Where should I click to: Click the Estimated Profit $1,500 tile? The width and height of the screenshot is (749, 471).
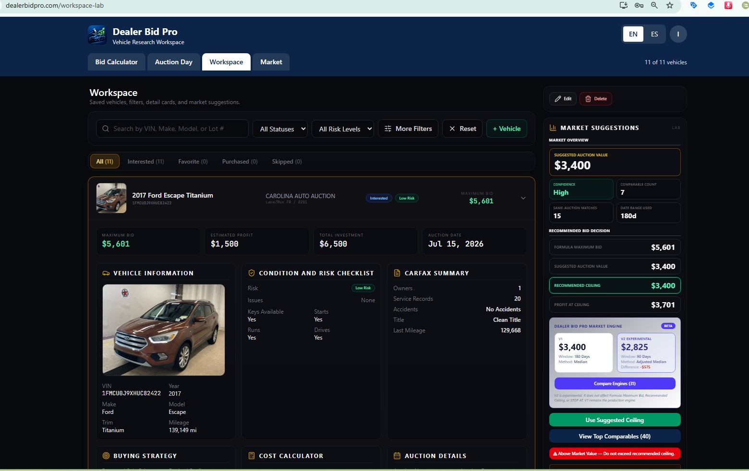(x=257, y=241)
